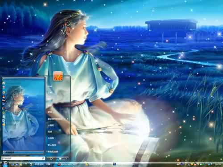Expand the shutdown options arrow
The width and height of the screenshot is (223, 167).
coord(66,159)
